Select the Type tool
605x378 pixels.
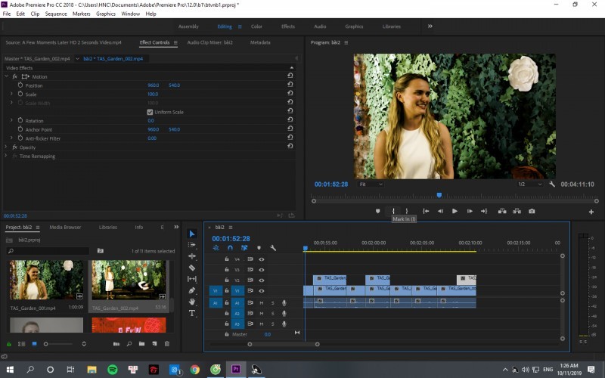[192, 313]
